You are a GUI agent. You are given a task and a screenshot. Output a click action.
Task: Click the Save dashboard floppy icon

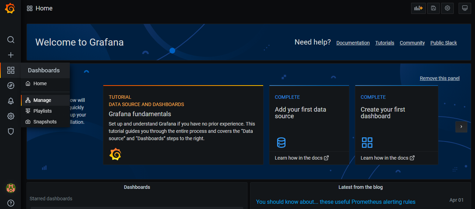point(433,8)
